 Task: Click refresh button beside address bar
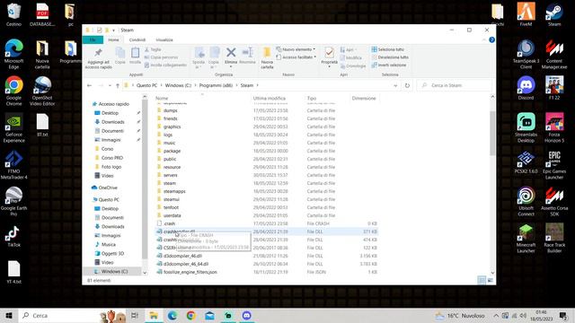(x=407, y=85)
